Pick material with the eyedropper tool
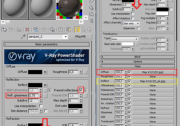The image size is (180, 126). pyautogui.click(x=23, y=37)
